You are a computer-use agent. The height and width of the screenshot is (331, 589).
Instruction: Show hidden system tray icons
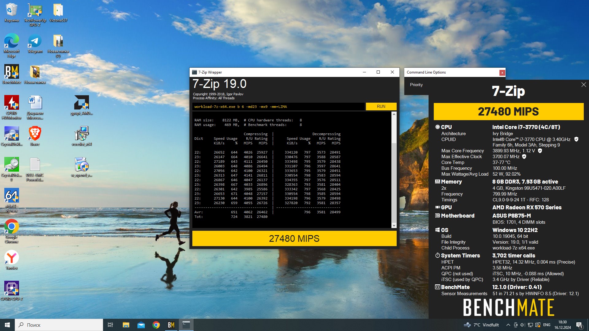coord(508,325)
